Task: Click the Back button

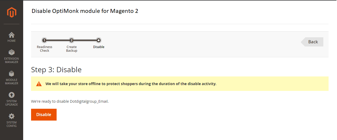Action: pyautogui.click(x=312, y=42)
